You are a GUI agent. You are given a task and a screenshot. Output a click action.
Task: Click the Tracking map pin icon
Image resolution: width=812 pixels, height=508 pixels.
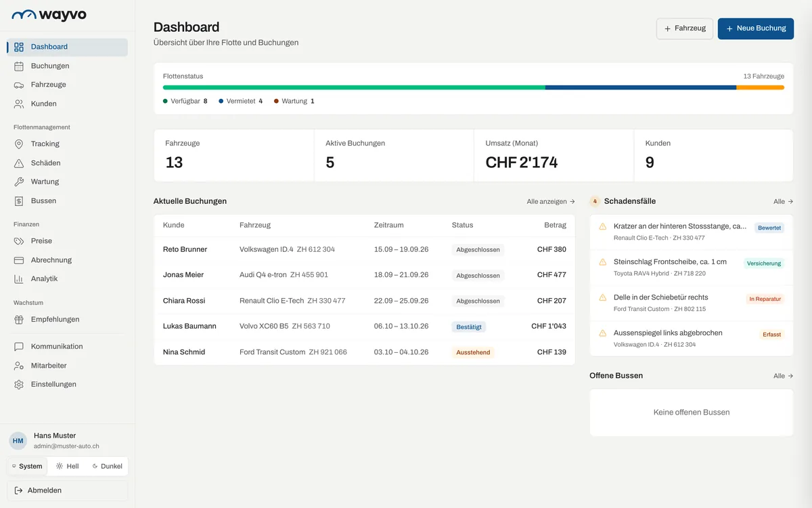pyautogui.click(x=19, y=144)
